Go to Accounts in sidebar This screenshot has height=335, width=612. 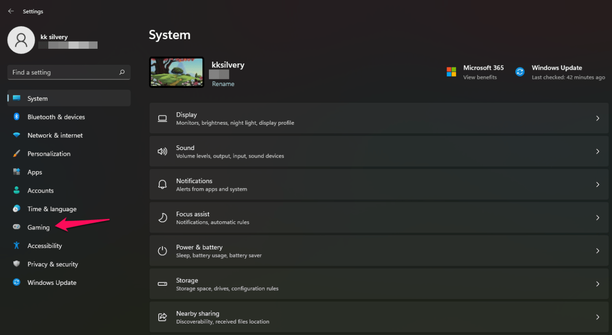coord(40,191)
